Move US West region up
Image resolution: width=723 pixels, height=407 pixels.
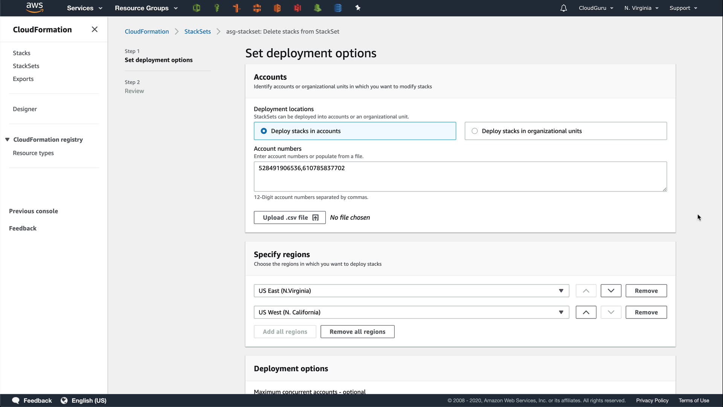point(586,312)
